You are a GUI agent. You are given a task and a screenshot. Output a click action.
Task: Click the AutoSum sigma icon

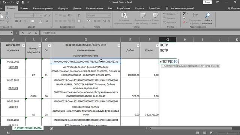(x=184, y=14)
